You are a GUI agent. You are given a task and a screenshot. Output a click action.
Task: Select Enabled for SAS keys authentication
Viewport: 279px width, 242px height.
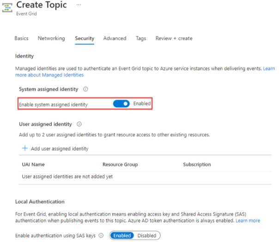[122, 236]
